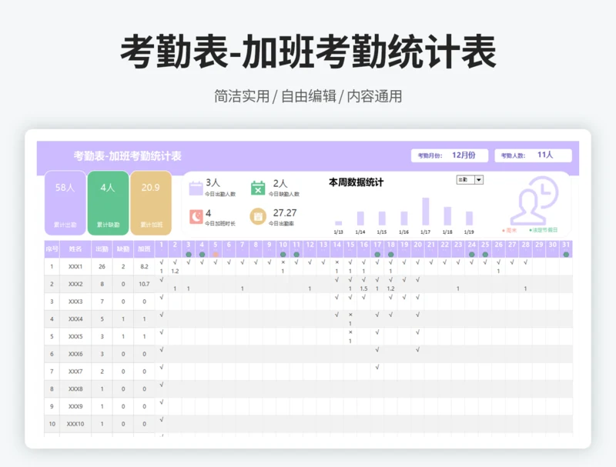Click the 法定节假日 legend label
Screen dimensions: 616x467
545,230
